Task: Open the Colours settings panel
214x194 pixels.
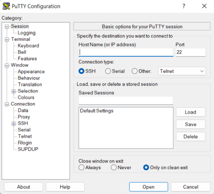Action: (26, 98)
